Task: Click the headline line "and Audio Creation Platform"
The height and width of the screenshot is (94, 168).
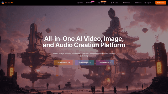Action: click(x=84, y=45)
